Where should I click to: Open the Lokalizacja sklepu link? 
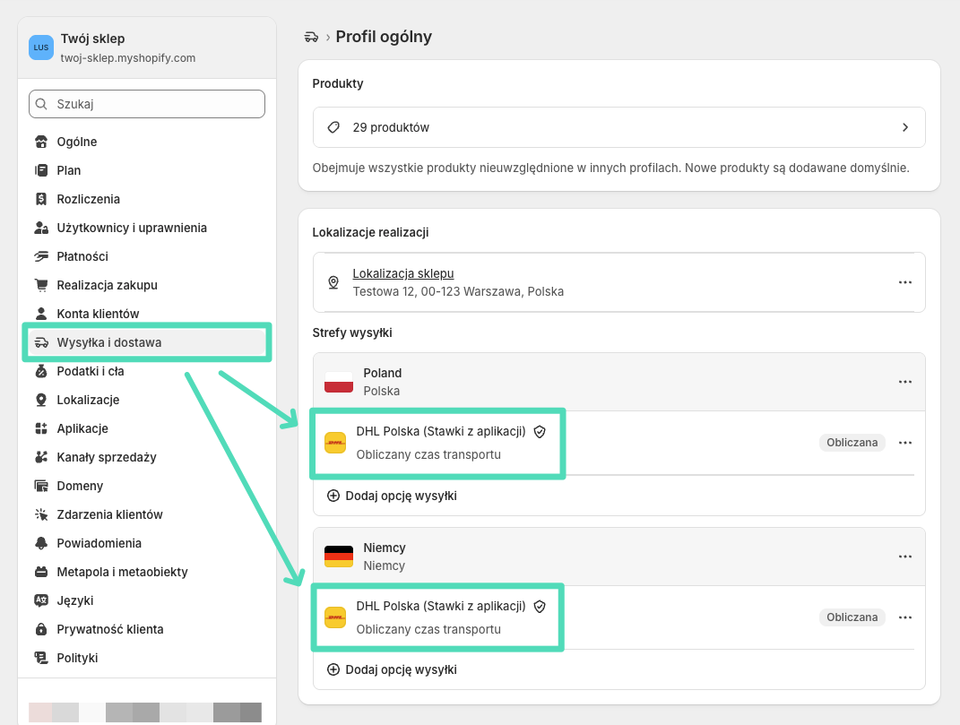[x=402, y=273]
